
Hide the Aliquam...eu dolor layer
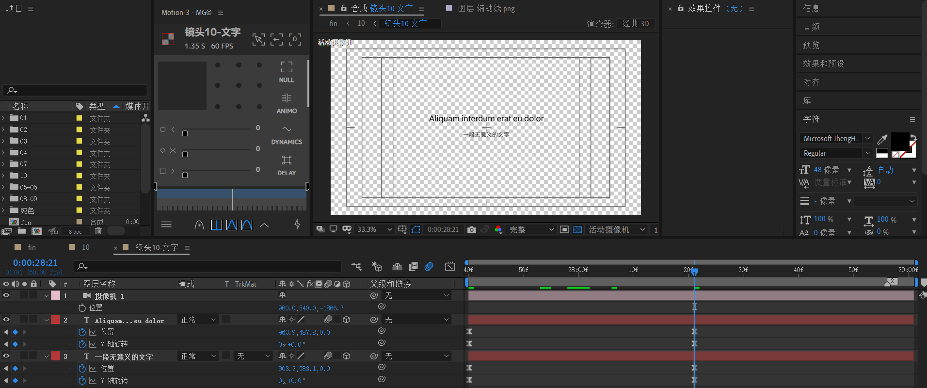tap(6, 320)
